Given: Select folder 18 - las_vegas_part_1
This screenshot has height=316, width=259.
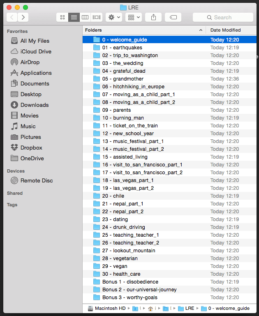Looking at the screenshot, I should pyautogui.click(x=169, y=180).
